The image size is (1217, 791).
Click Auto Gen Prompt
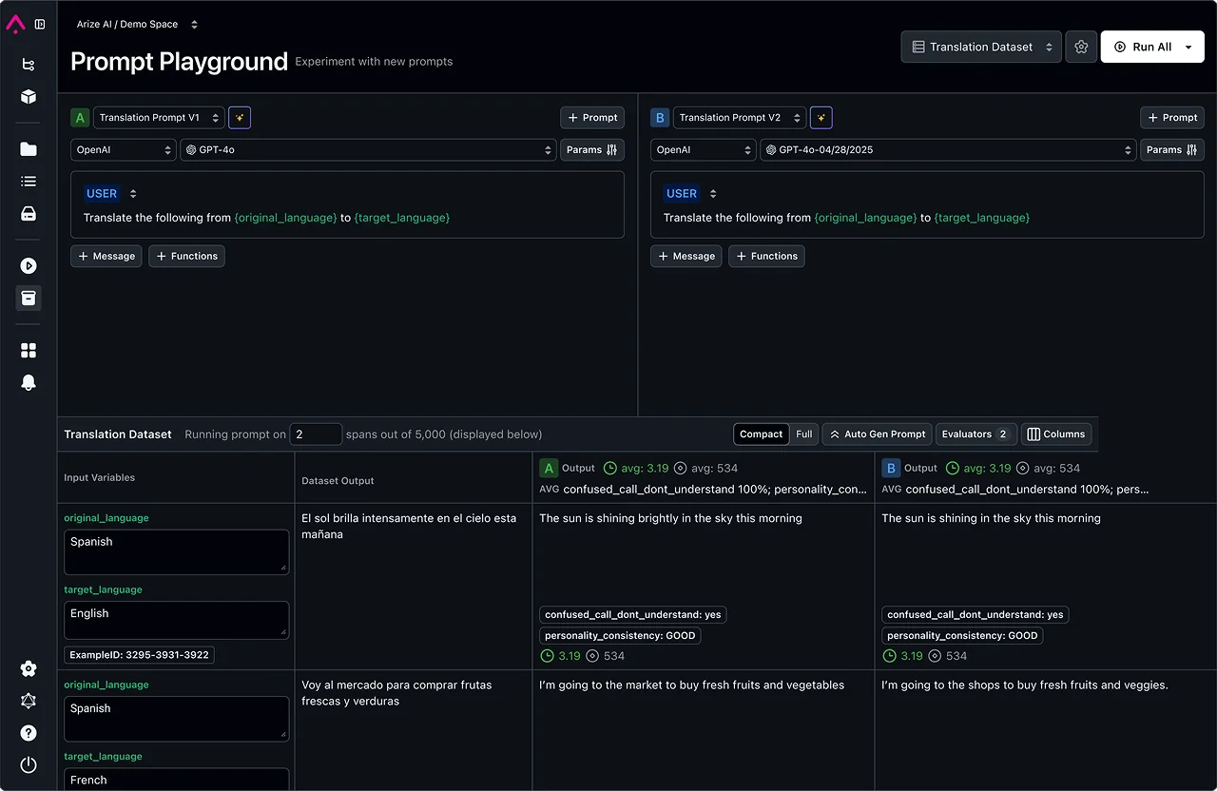[x=877, y=434]
